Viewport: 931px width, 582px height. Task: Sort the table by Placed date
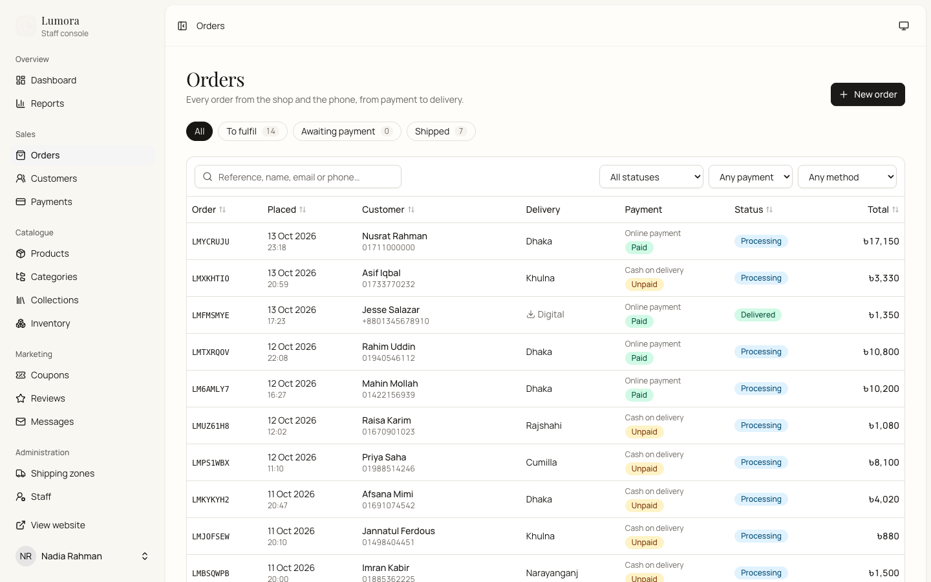coord(287,210)
